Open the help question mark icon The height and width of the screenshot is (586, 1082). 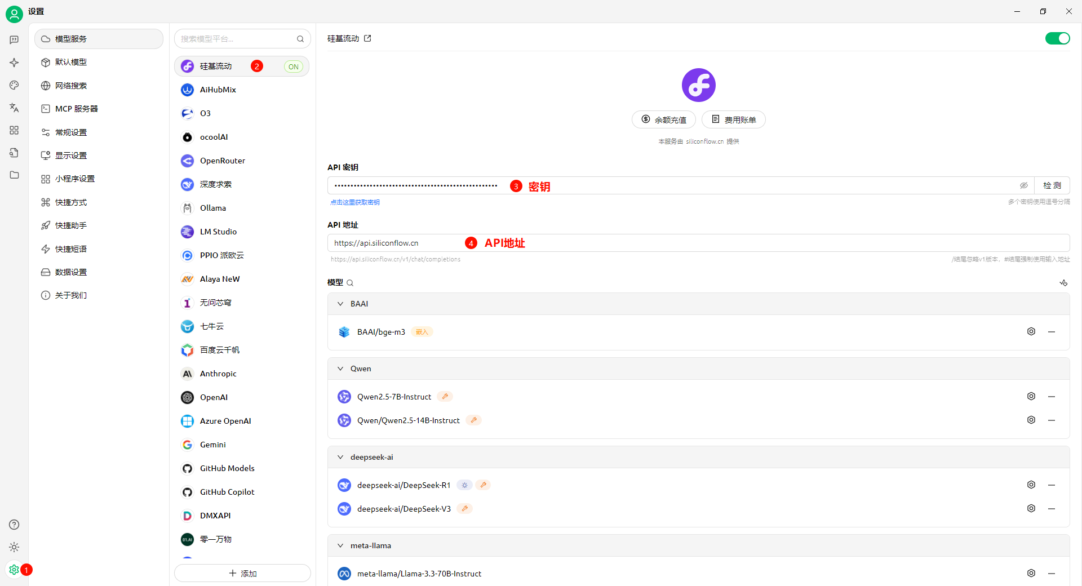[x=14, y=525]
